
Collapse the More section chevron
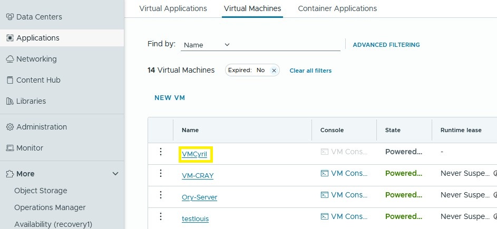[x=115, y=174]
